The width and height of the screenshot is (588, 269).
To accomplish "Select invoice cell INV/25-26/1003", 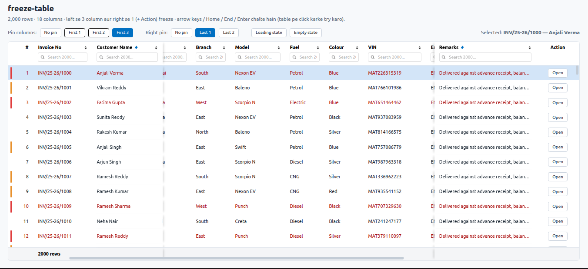I will [55, 117].
